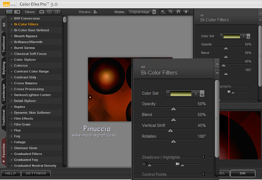The width and height of the screenshot is (262, 180).
Task: Select Cross Processing in the filter list
Action: click(29, 89)
